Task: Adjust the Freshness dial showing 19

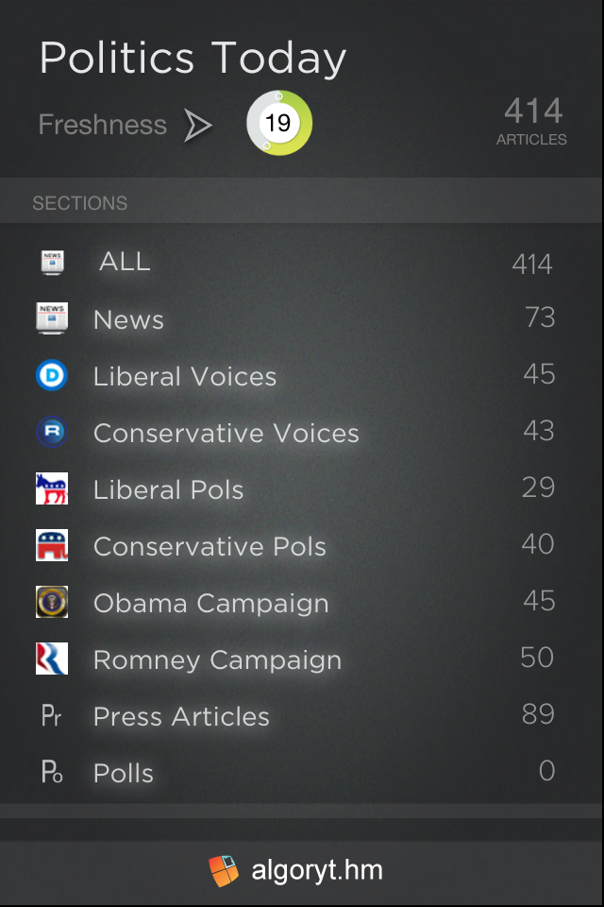Action: click(278, 123)
